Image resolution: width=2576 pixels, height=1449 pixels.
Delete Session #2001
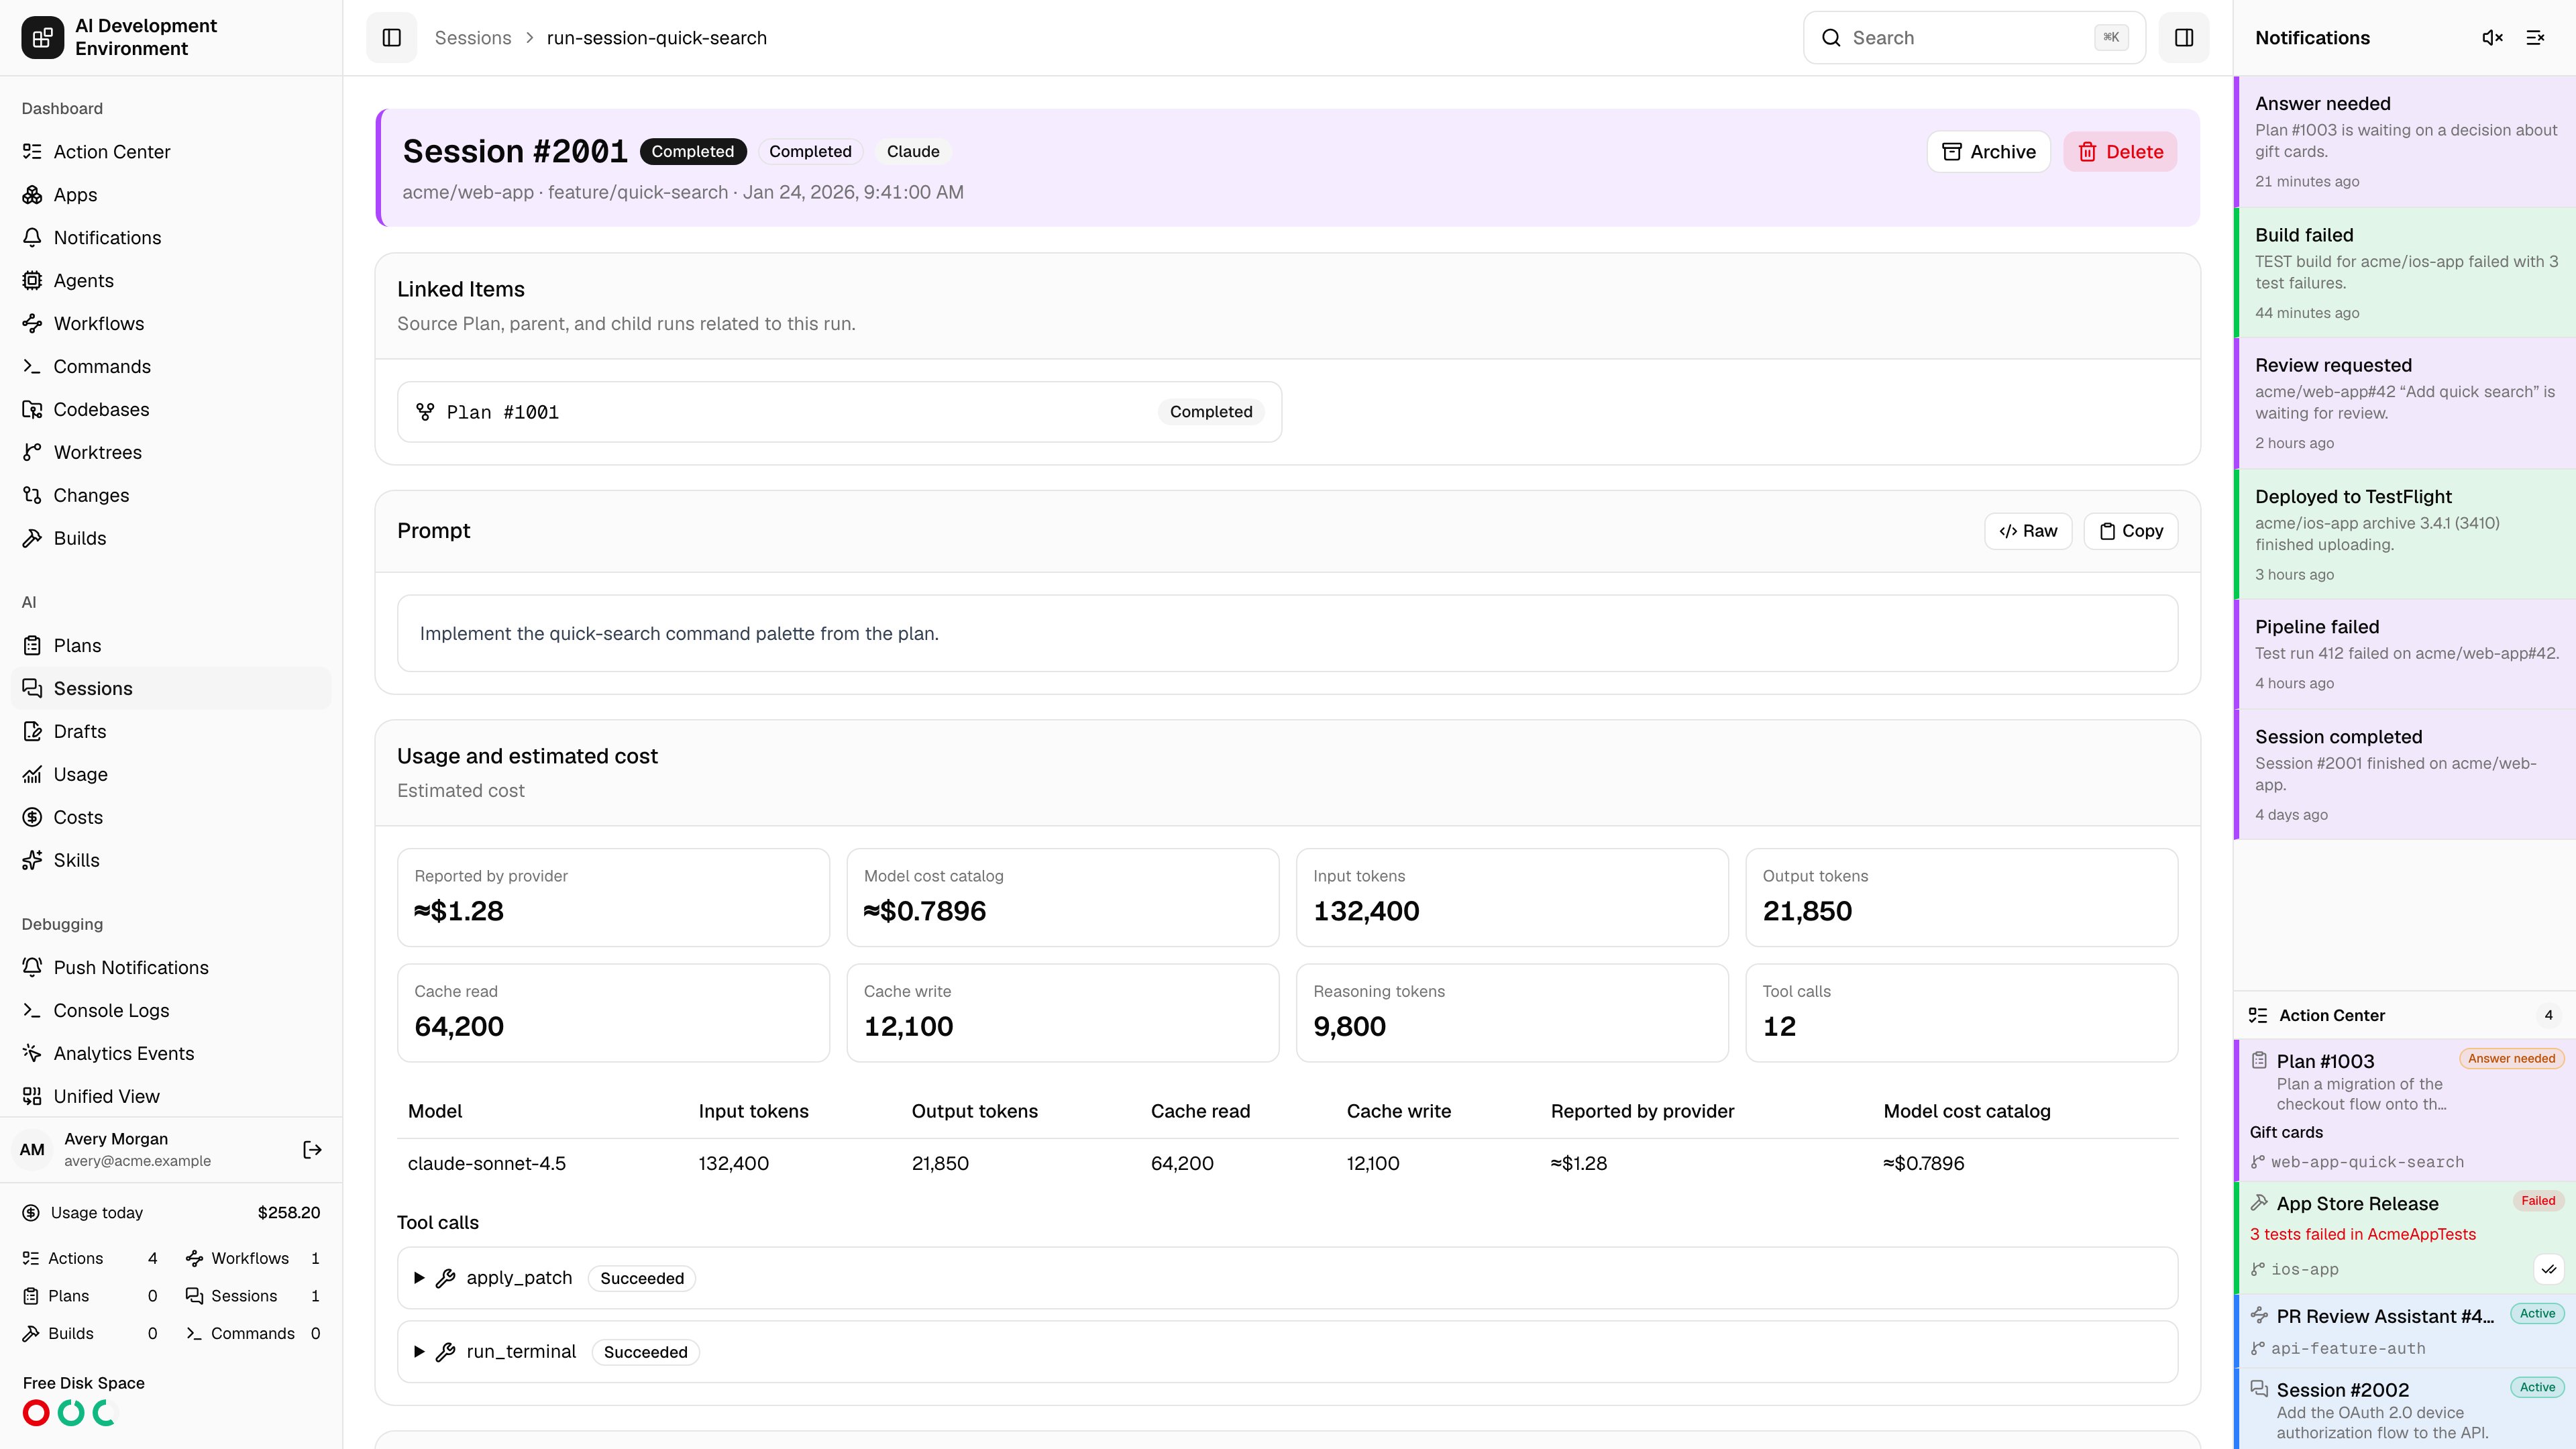coord(2120,152)
